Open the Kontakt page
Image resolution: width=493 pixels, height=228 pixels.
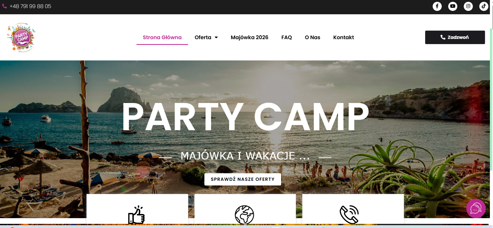344,37
